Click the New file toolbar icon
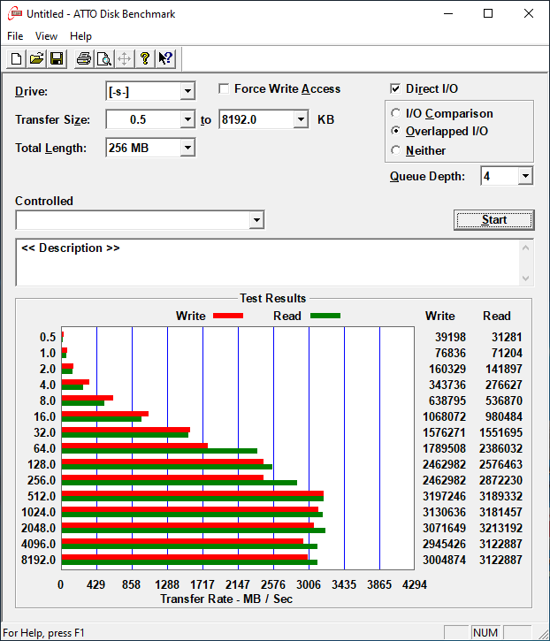This screenshot has height=641, width=550. point(16,59)
